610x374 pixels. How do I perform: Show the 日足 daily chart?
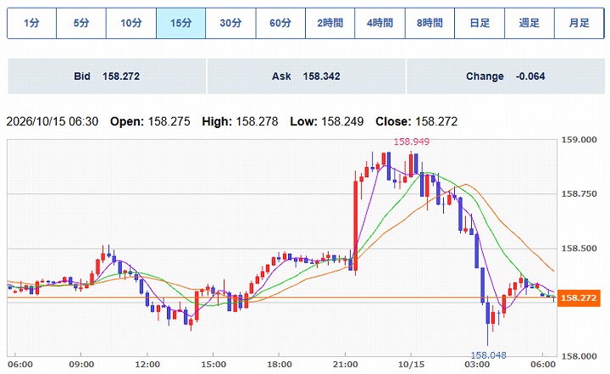click(x=480, y=23)
